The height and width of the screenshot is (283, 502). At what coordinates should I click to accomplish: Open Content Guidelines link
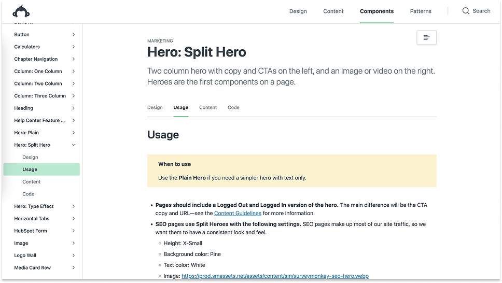pyautogui.click(x=238, y=213)
